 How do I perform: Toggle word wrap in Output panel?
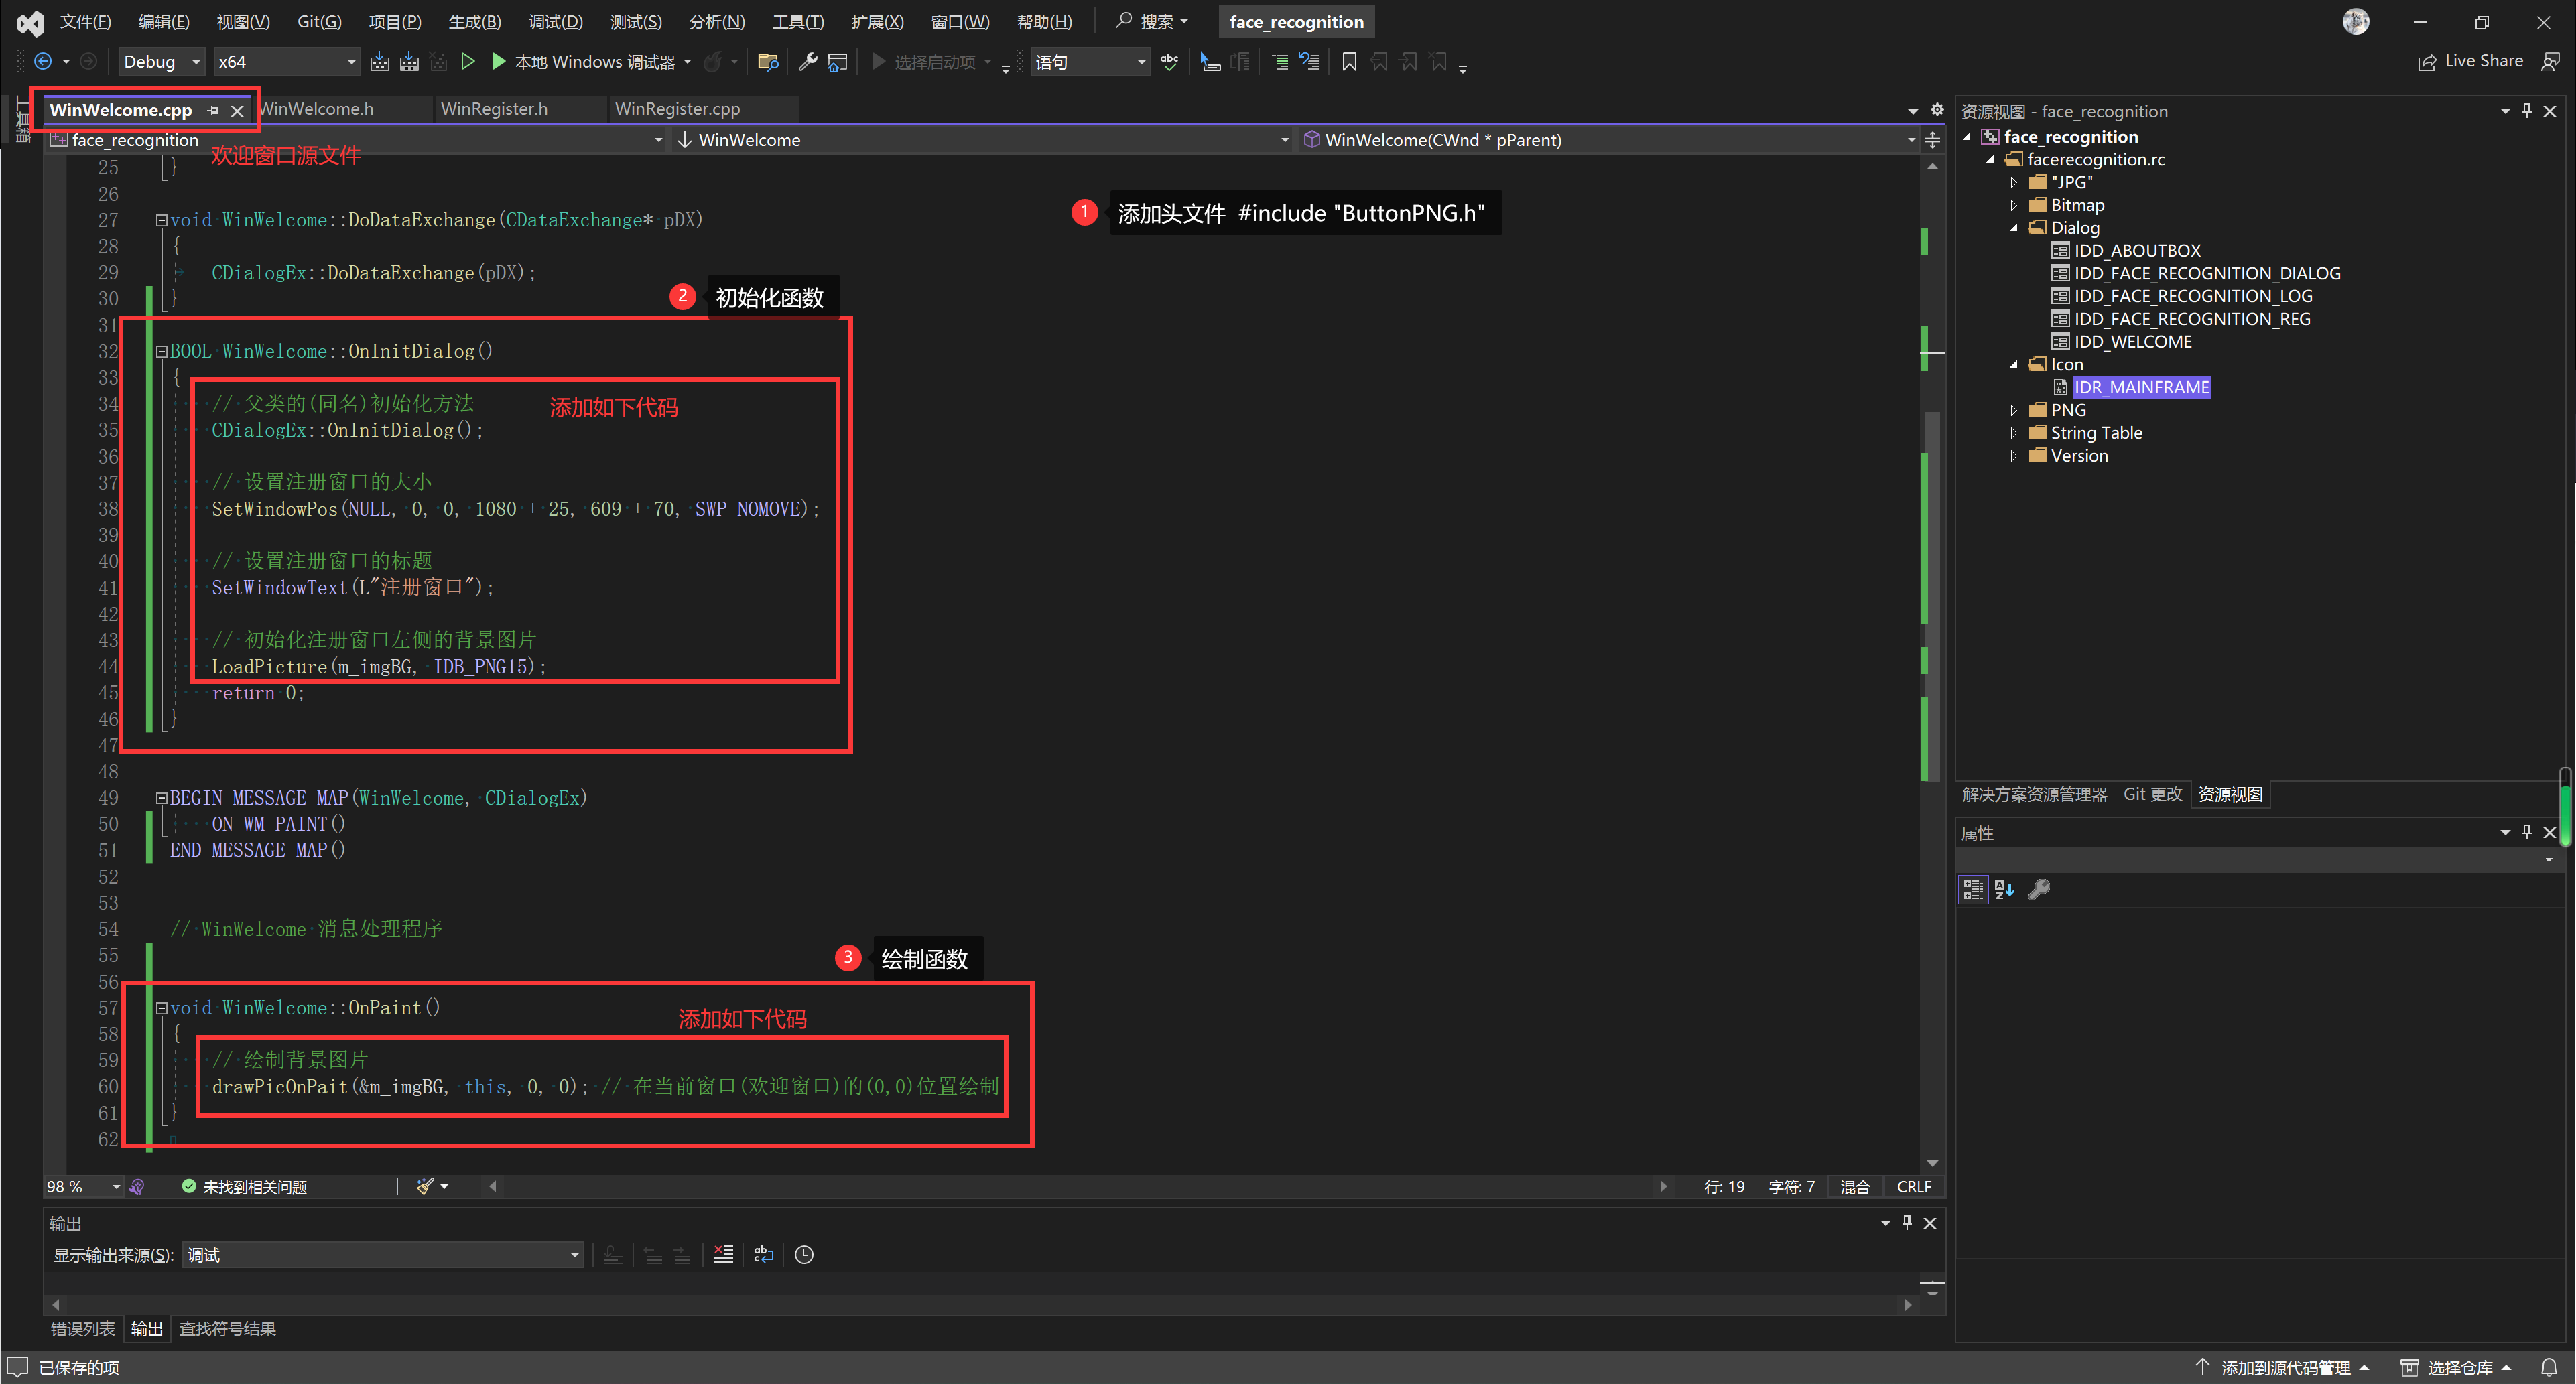pyautogui.click(x=764, y=1254)
